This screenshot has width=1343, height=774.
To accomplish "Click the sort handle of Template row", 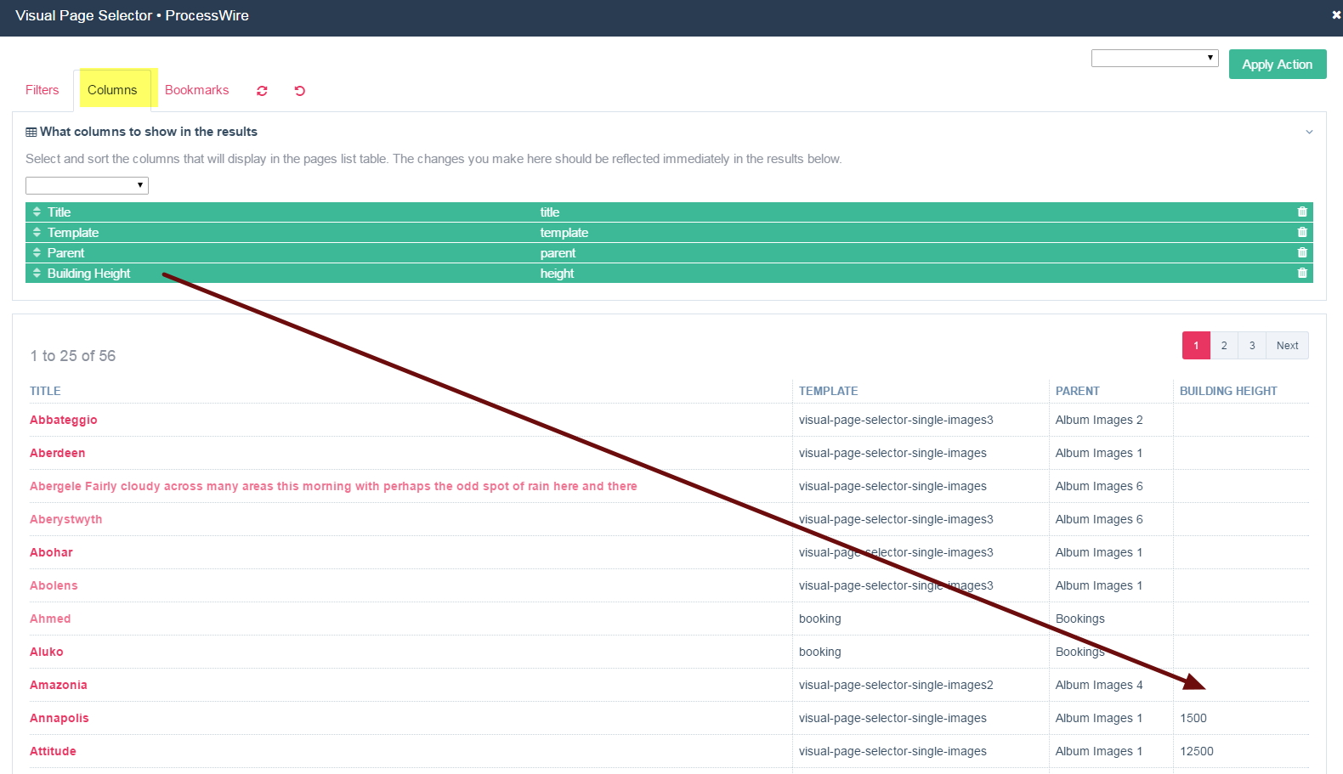I will (37, 233).
